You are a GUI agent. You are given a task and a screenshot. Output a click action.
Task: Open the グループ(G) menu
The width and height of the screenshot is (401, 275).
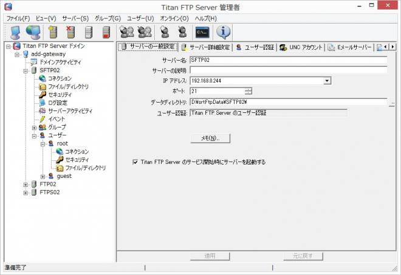(108, 18)
